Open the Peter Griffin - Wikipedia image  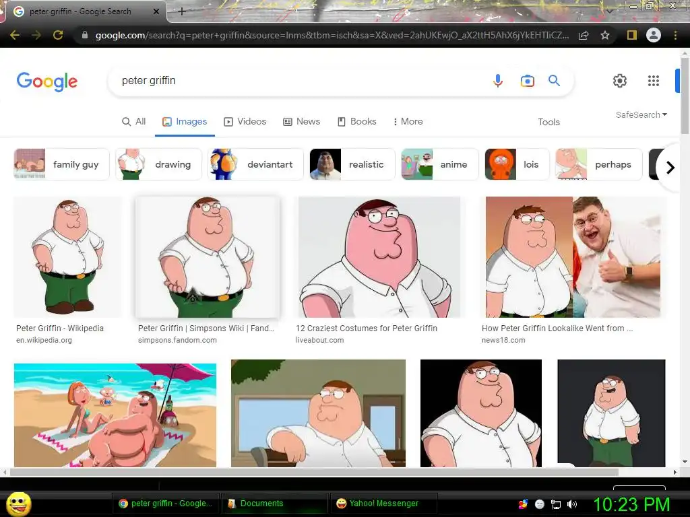coord(68,256)
